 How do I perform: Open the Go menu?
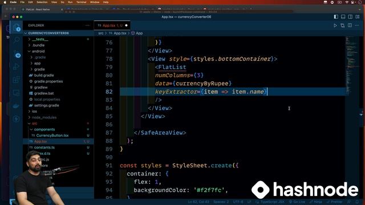pos(62,2)
